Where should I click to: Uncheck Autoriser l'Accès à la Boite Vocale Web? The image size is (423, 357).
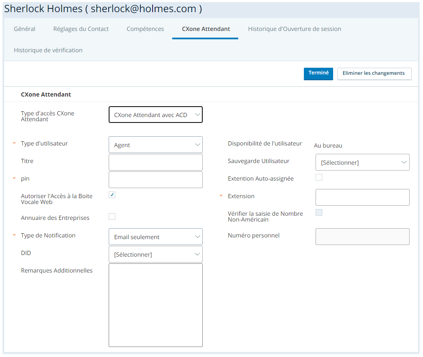pos(112,195)
